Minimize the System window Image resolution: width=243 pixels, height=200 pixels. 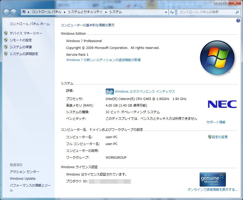pos(218,3)
